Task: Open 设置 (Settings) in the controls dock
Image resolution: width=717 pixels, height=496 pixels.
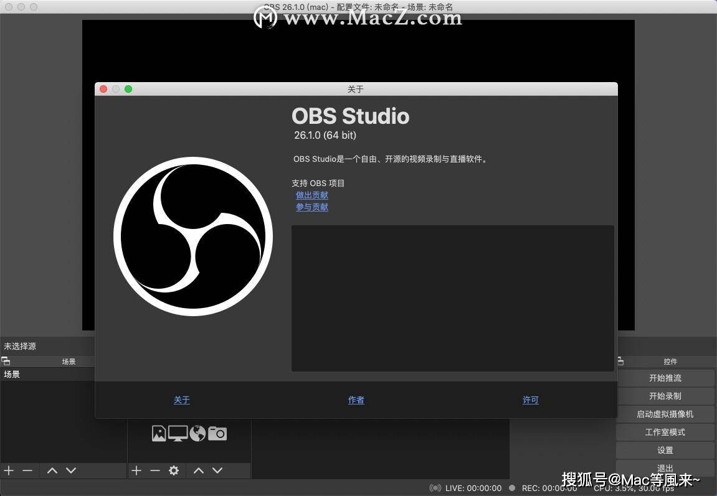Action: [x=665, y=451]
